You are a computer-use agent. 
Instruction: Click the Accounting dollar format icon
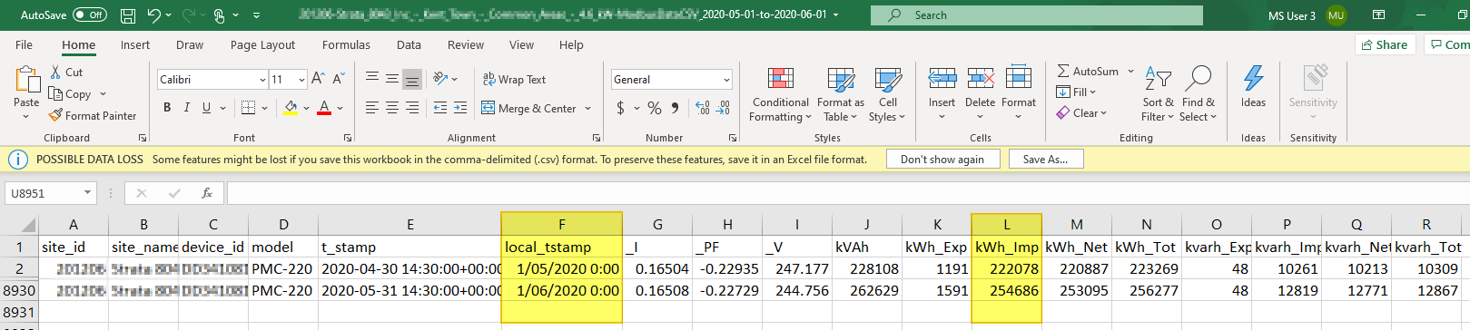click(620, 108)
